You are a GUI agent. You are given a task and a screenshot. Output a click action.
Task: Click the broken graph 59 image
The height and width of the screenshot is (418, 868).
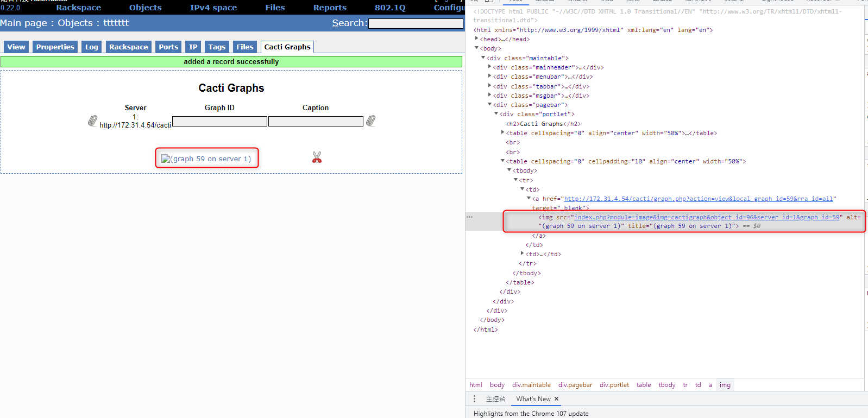tap(206, 159)
